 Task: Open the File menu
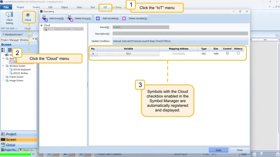(x=6, y=7)
